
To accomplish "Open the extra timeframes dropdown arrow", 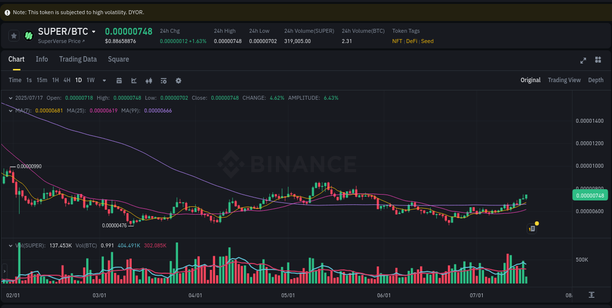I will [x=103, y=80].
